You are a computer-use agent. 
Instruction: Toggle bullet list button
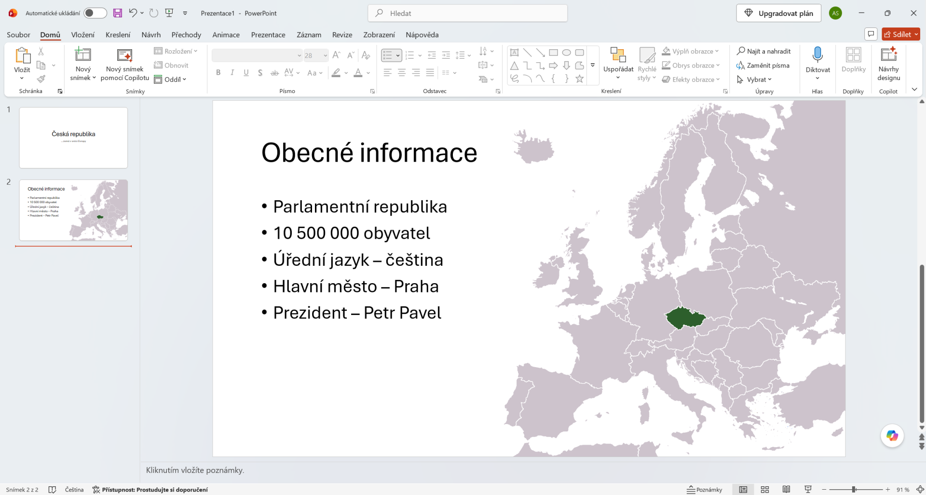[387, 55]
